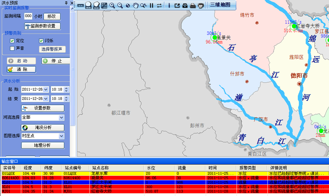Click the printer icon in toolbar
The width and height of the screenshot is (329, 196).
(x=200, y=5)
